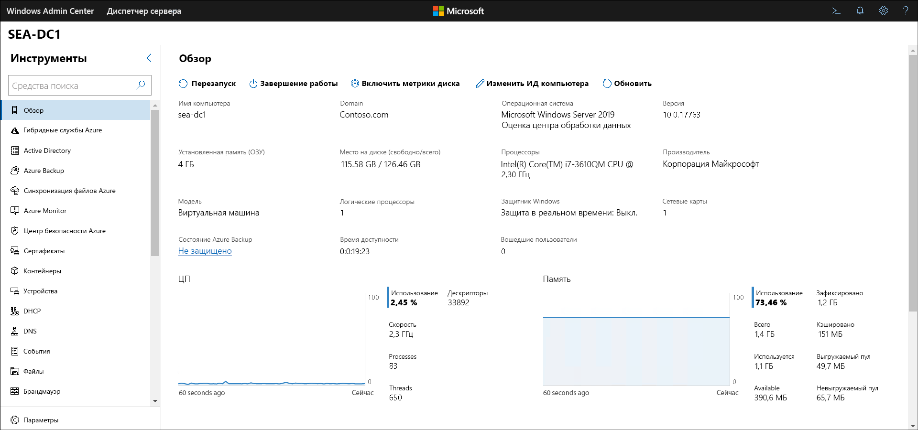Click Обновить refresh button
Screen dimensions: 918x430
pyautogui.click(x=627, y=84)
